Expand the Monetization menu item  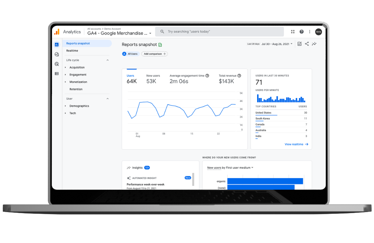click(x=65, y=82)
